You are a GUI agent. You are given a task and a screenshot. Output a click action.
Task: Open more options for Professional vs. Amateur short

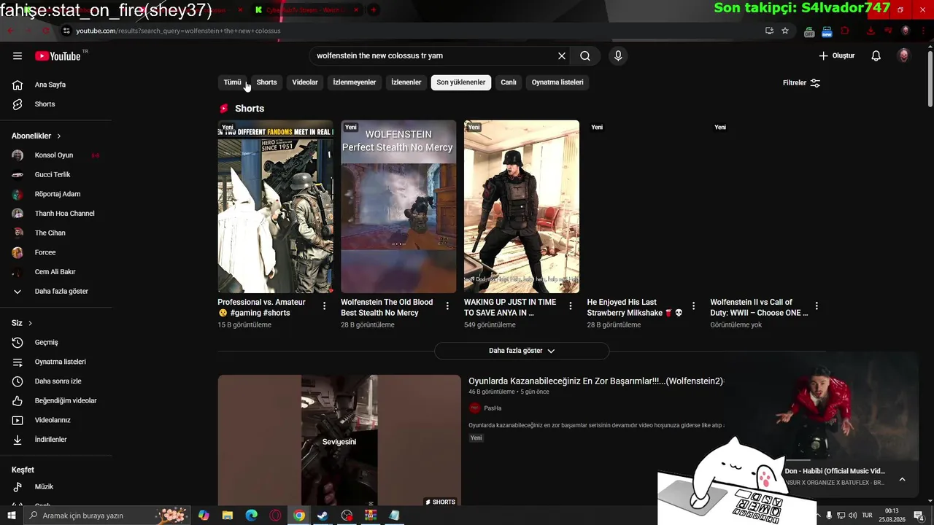click(x=325, y=306)
